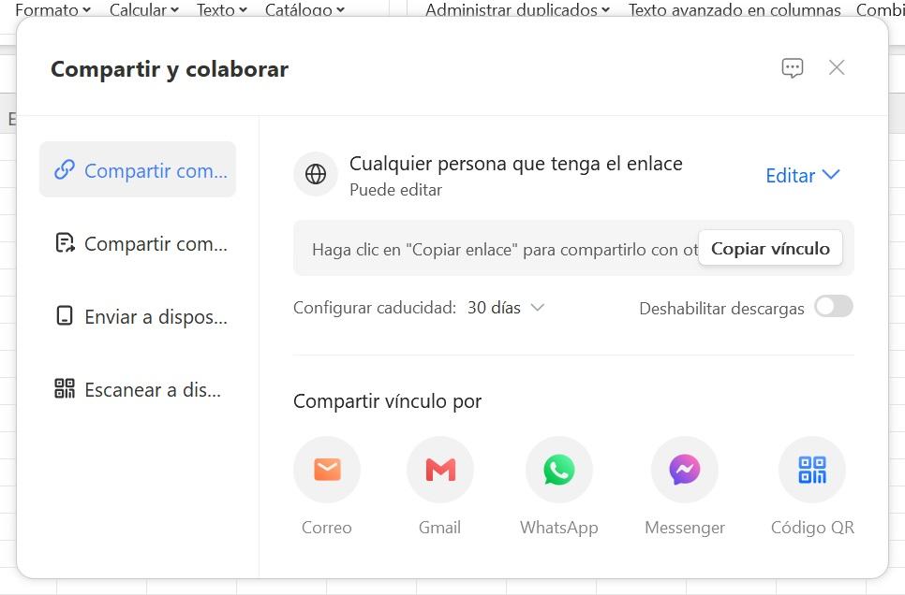Viewport: 905px width, 595px height.
Task: Change link expiration from 30 días dropdown
Action: (x=506, y=307)
